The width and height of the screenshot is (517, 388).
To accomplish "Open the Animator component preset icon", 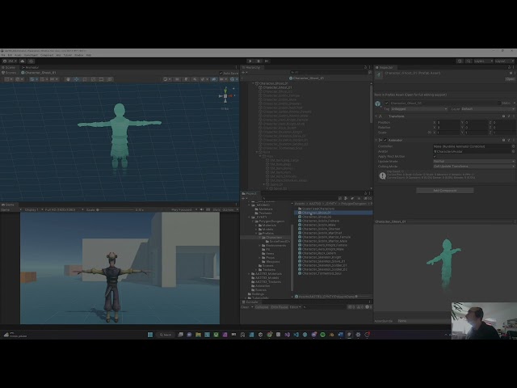I will click(509, 140).
